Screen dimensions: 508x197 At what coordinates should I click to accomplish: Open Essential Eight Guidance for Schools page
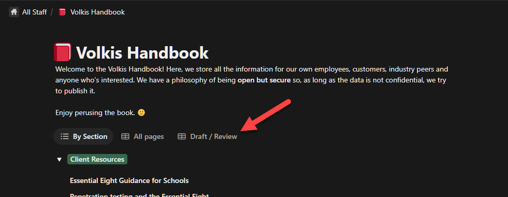click(129, 180)
